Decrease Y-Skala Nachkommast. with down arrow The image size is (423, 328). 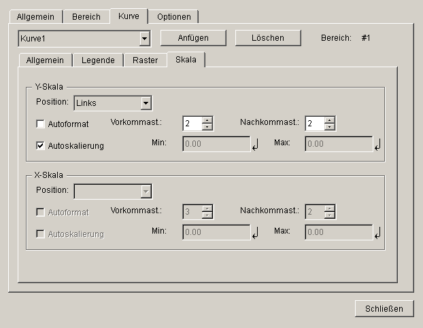[329, 127]
